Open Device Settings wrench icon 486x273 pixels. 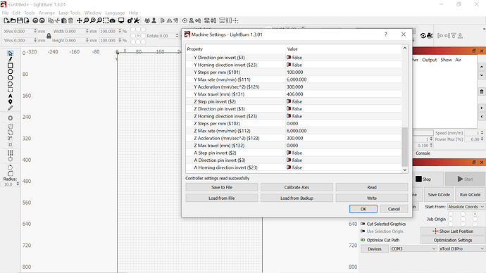(137, 20)
